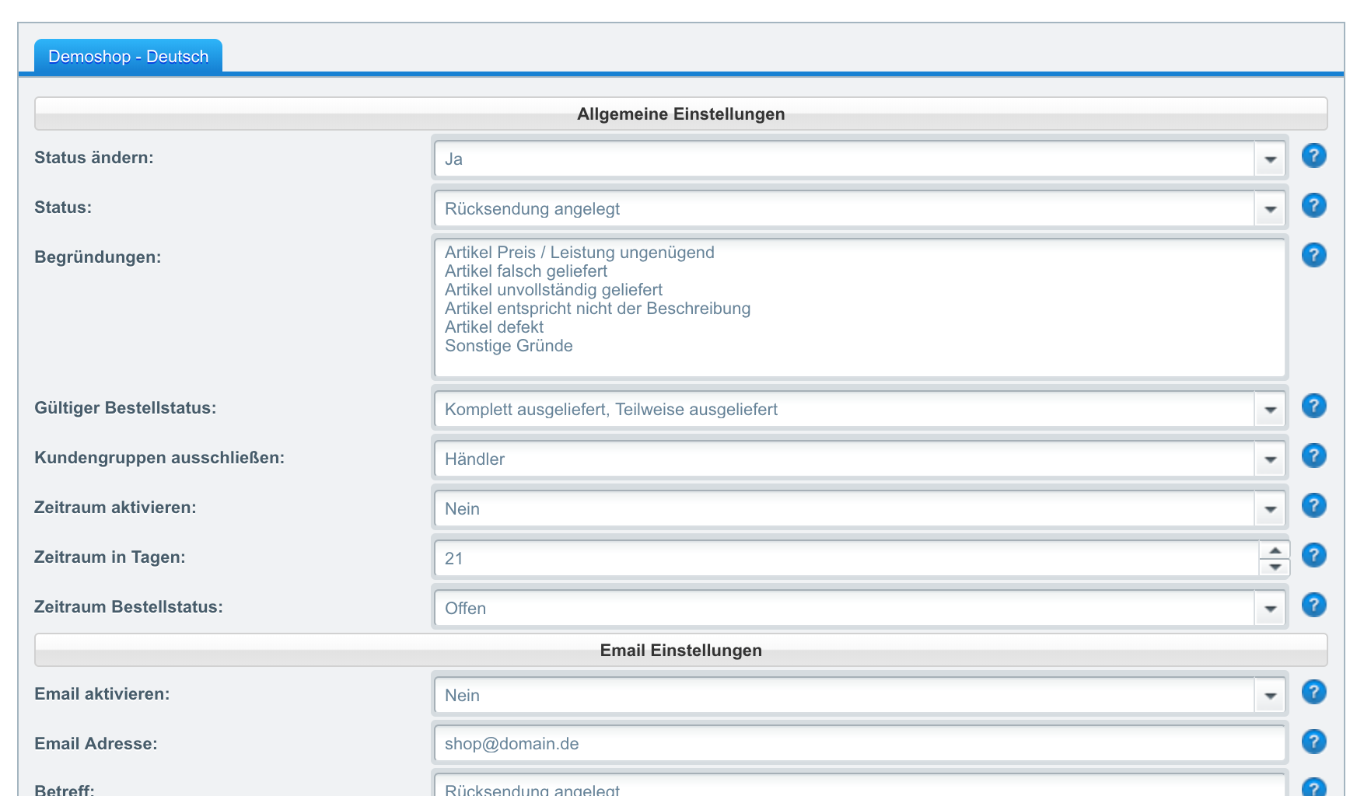1364x796 pixels.
Task: Select the Demoshop - Deutsch tab
Action: [x=128, y=56]
